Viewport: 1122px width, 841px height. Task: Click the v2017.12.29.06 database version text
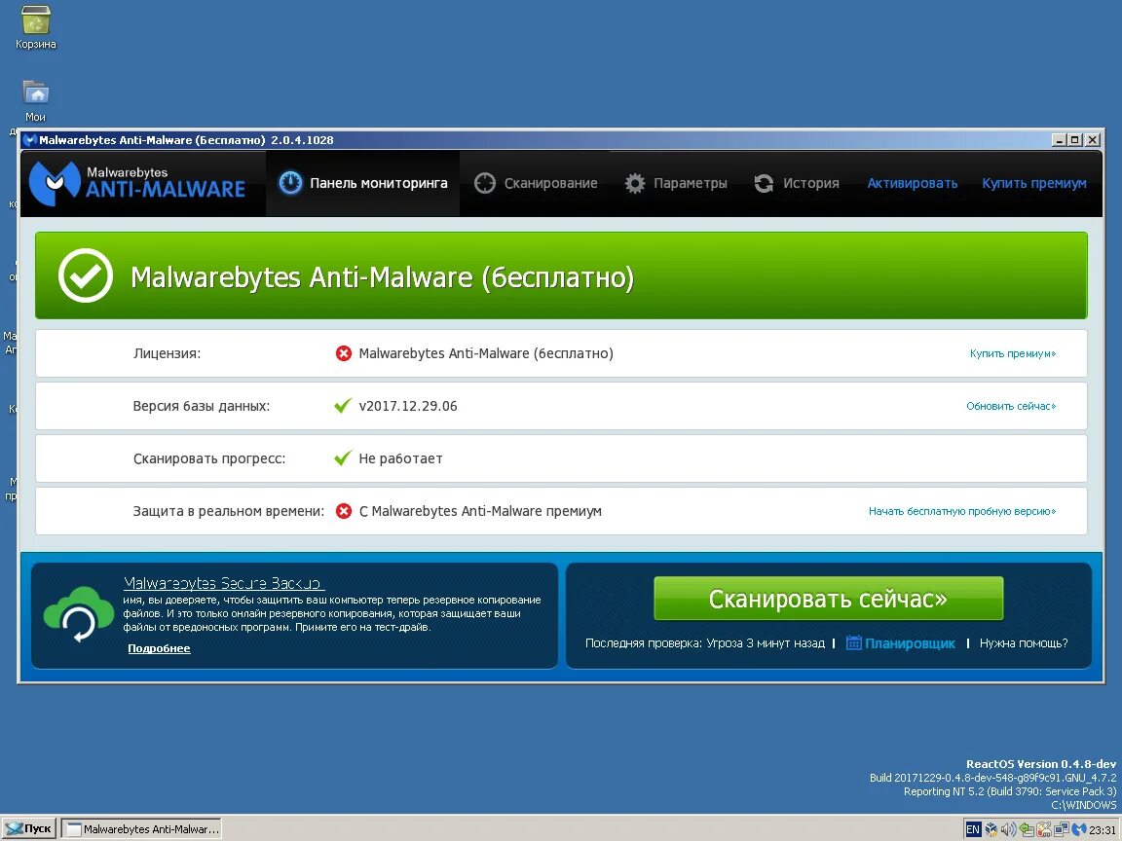[x=408, y=406]
